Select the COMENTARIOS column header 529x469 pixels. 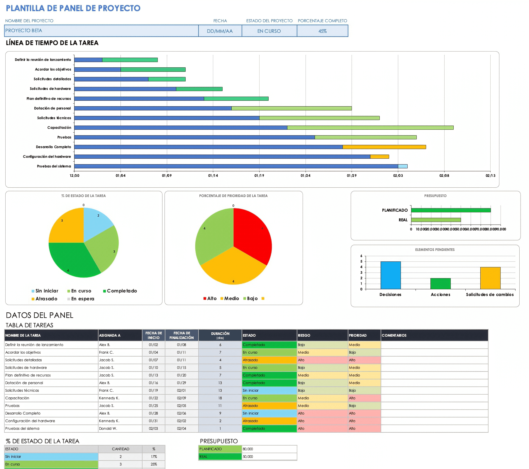pos(435,336)
